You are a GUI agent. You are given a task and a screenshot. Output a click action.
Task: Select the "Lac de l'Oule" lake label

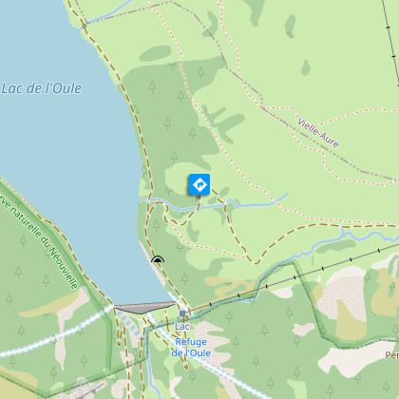(42, 88)
